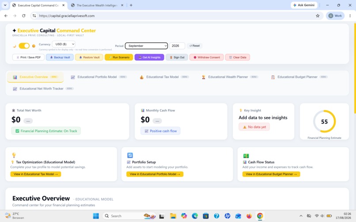This screenshot has width=356, height=222.
Task: Click the Backup Vault button
Action: (x=60, y=57)
